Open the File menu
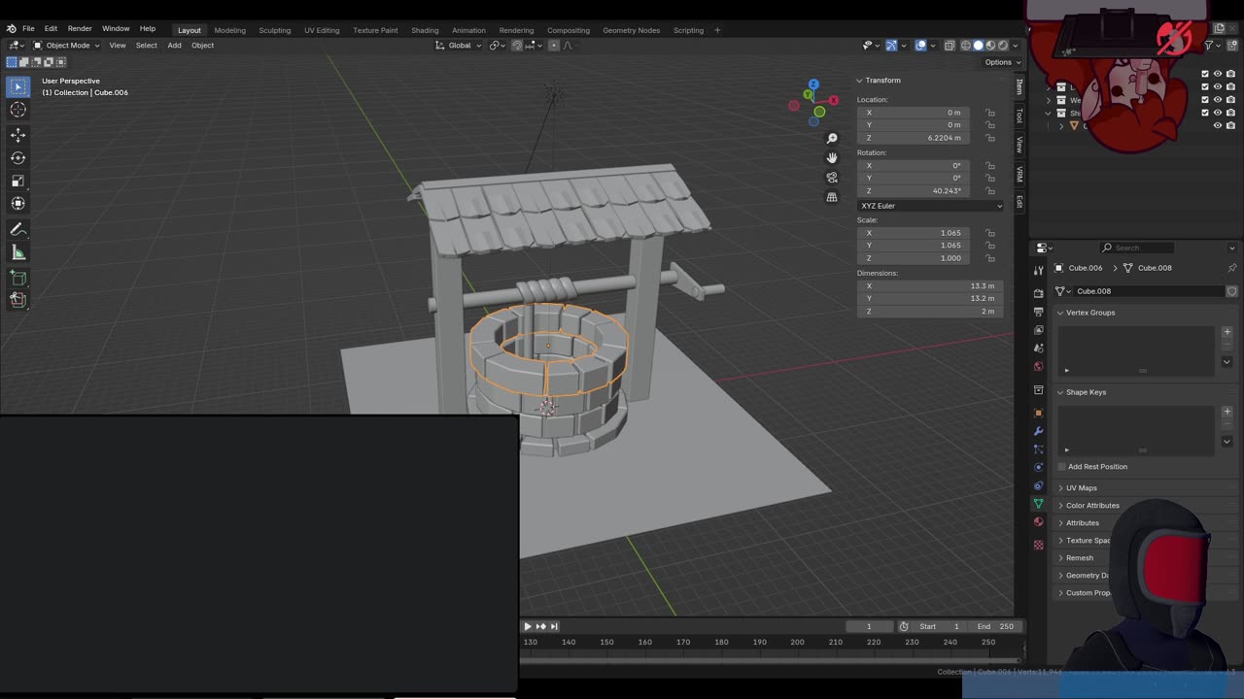 click(28, 29)
